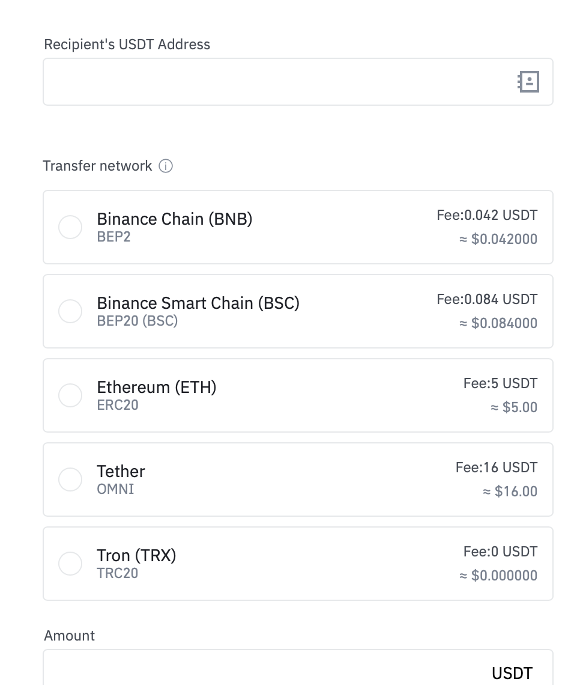580x685 pixels.
Task: Select the Binance Smart Chain (BSC) radio
Action: [x=70, y=311]
